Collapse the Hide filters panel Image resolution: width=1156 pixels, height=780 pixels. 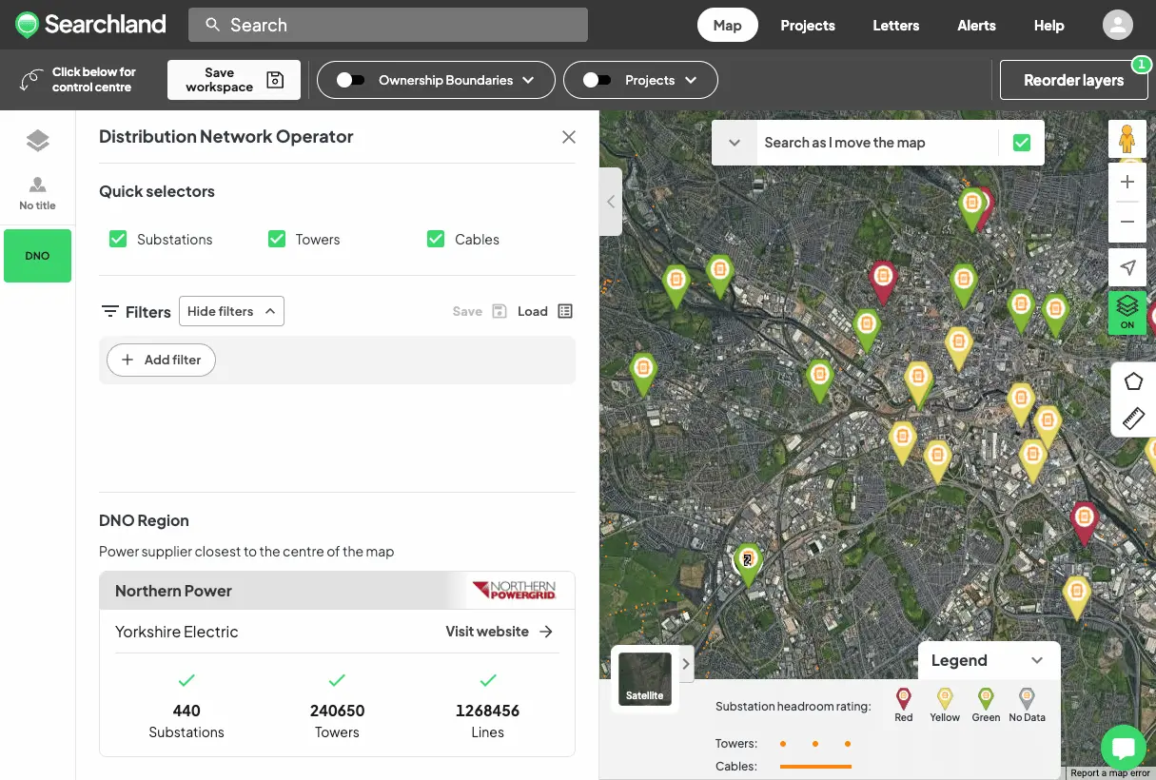point(231,311)
